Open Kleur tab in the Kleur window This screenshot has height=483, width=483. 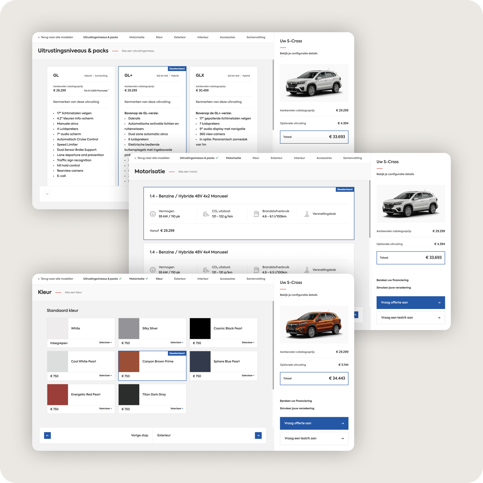tap(159, 279)
